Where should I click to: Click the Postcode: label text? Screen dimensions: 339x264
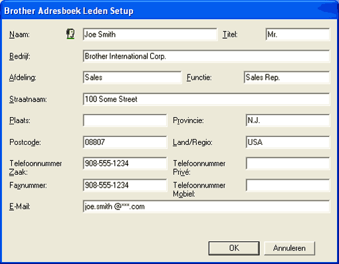(25, 142)
